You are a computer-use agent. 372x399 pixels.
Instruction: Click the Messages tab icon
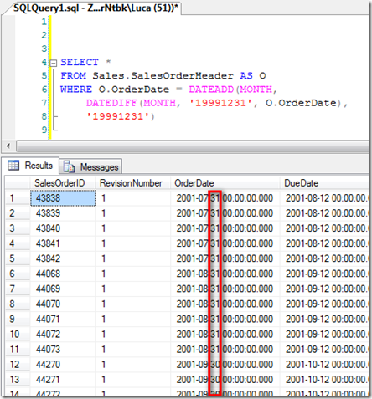(69, 166)
